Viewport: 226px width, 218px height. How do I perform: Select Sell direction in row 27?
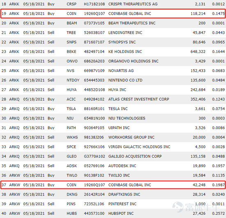point(51,89)
